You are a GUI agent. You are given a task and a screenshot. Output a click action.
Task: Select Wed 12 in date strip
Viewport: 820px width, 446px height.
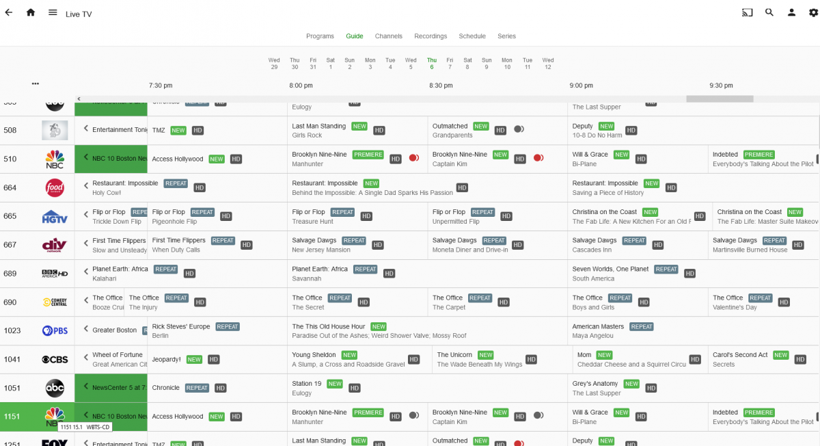click(548, 64)
